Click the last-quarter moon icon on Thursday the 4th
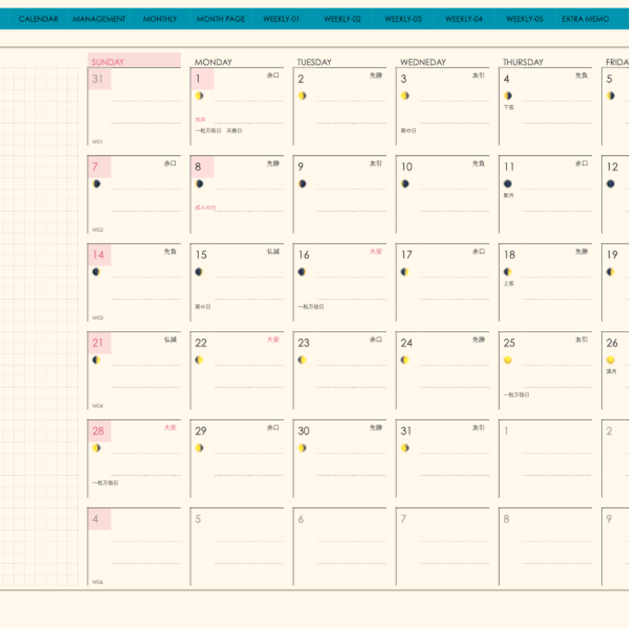 [508, 96]
